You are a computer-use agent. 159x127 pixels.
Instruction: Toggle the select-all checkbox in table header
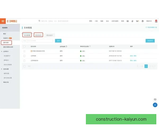(24, 46)
